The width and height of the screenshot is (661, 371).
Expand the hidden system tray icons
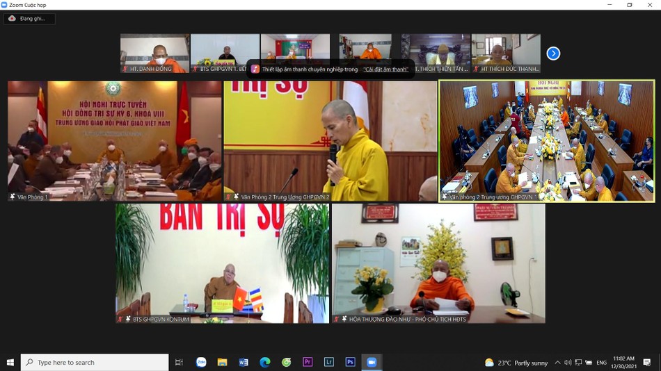pos(557,363)
